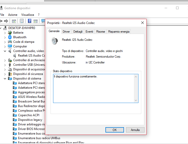Image resolution: width=188 pixels, height=144 pixels.
Task: Click the show/hide action pane toolbar icon
Action: tap(36, 21)
